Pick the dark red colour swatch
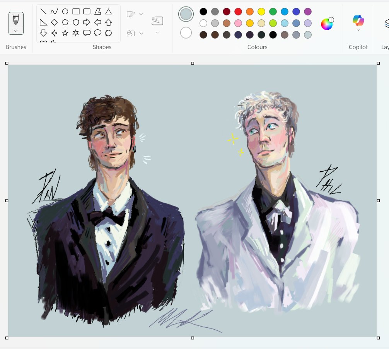The height and width of the screenshot is (349, 389). click(227, 12)
